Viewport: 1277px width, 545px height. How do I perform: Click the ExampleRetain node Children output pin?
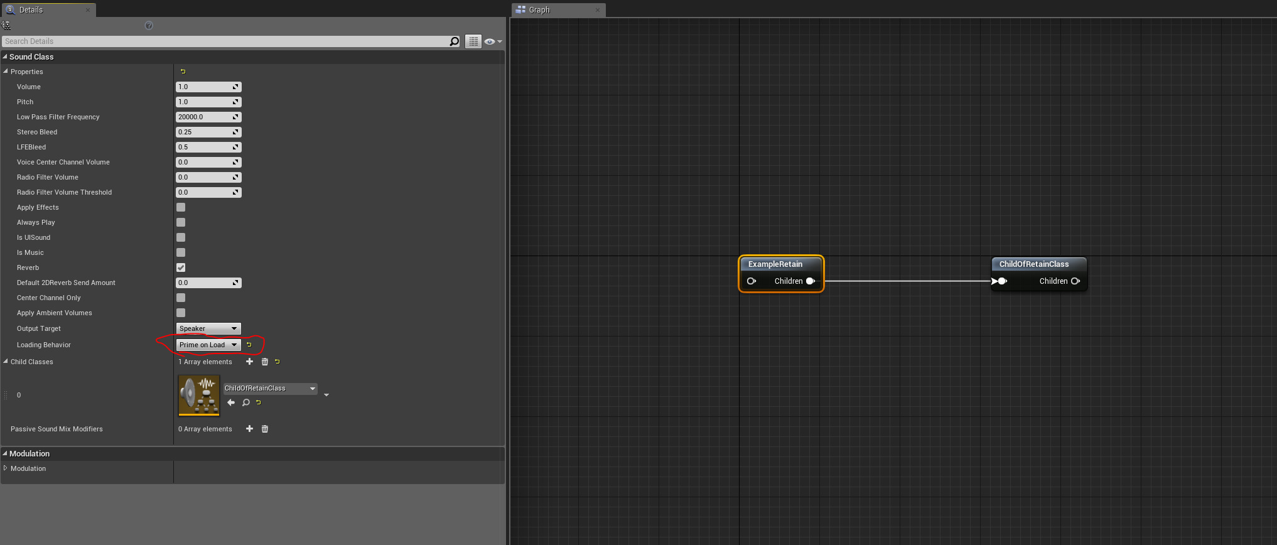[x=811, y=281]
